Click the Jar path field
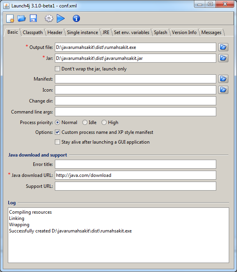Image resolution: width=237 pixels, height=272 pixels. 136,58
